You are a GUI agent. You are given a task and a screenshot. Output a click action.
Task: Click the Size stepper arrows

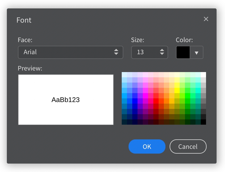click(162, 52)
